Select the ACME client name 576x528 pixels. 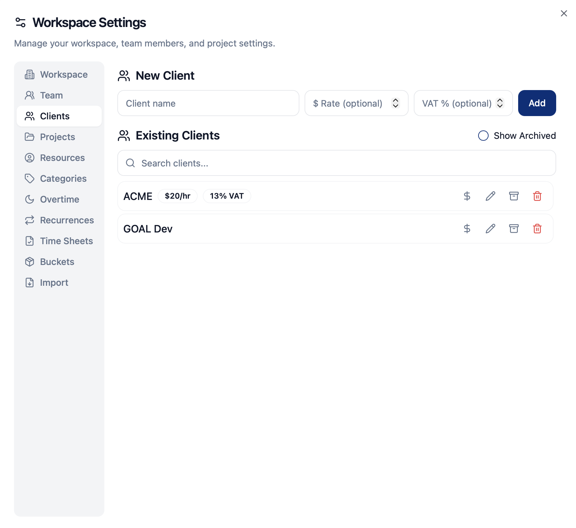tap(138, 196)
